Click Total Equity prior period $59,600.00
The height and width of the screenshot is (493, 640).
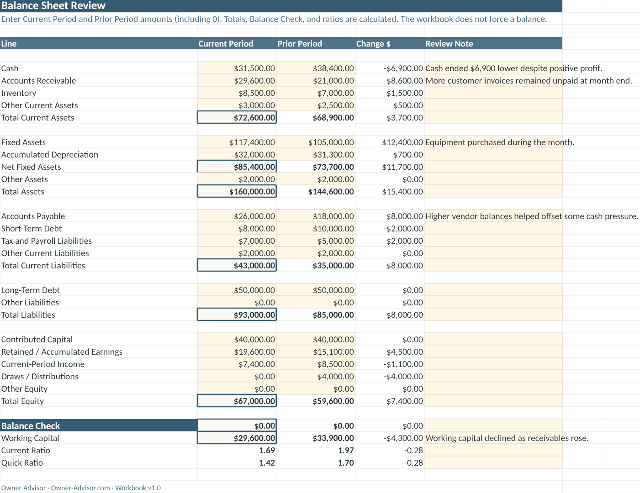point(316,401)
